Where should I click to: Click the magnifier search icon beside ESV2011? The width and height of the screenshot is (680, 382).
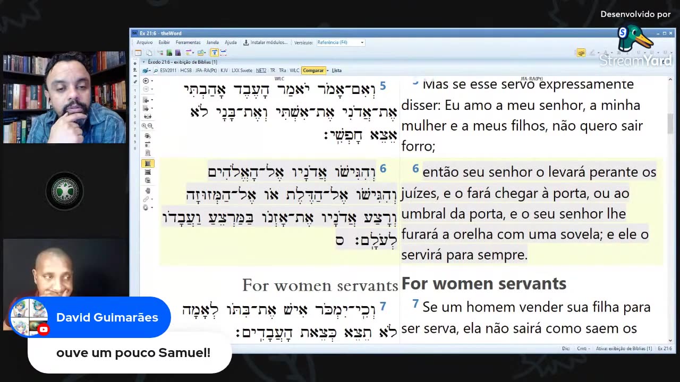[x=156, y=70]
